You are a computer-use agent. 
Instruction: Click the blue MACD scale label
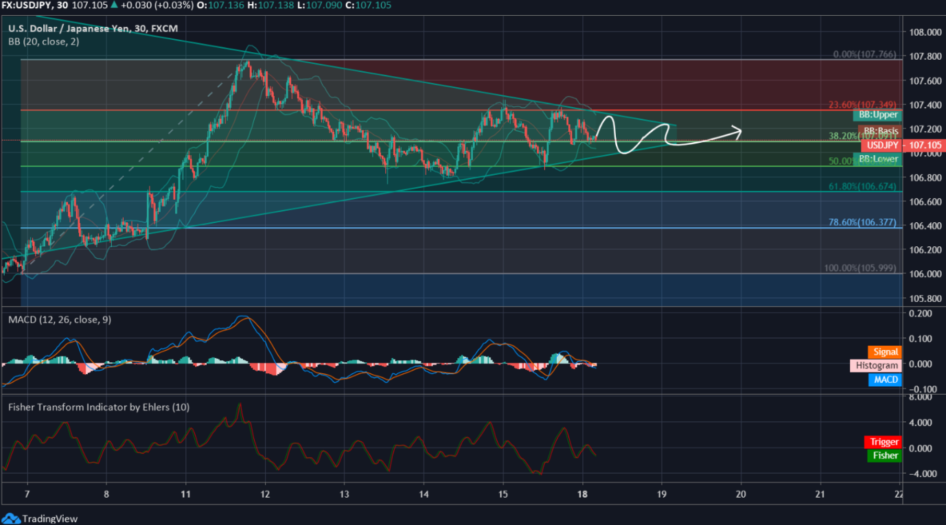[x=884, y=380]
